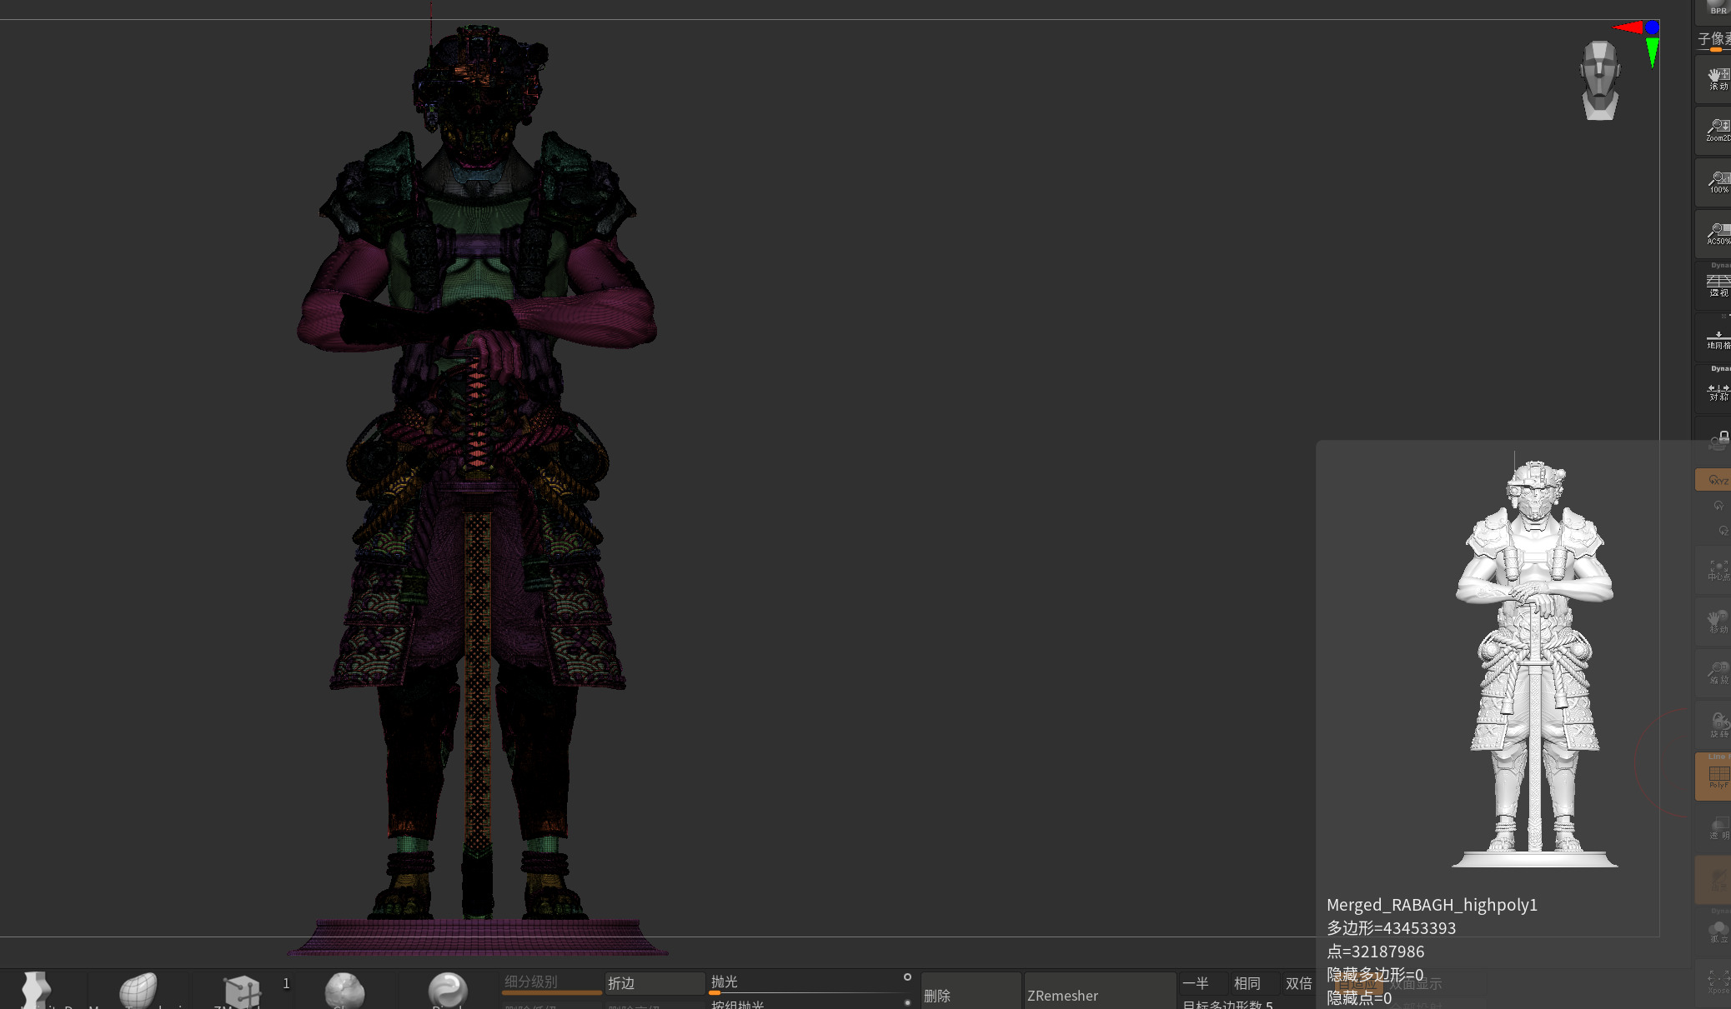This screenshot has width=1731, height=1009.
Task: Adjust 目标多边形数 target polygon count slider
Action: [x=1247, y=1003]
